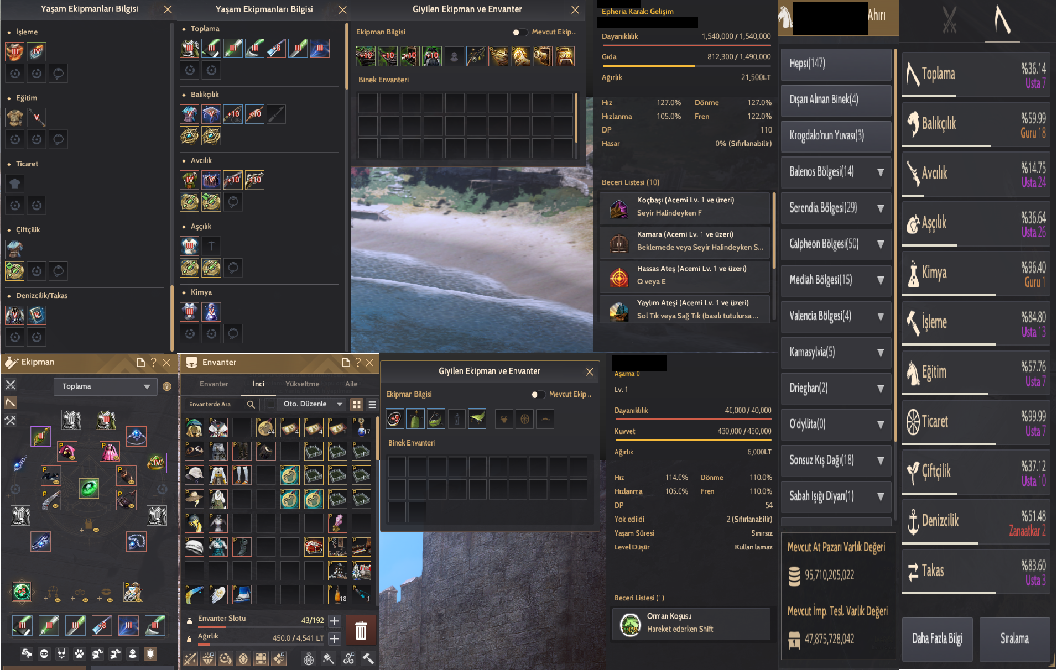The height and width of the screenshot is (670, 1057).
Task: Toggle the helmet mask icon at Ekipman bottom
Action: 44,654
